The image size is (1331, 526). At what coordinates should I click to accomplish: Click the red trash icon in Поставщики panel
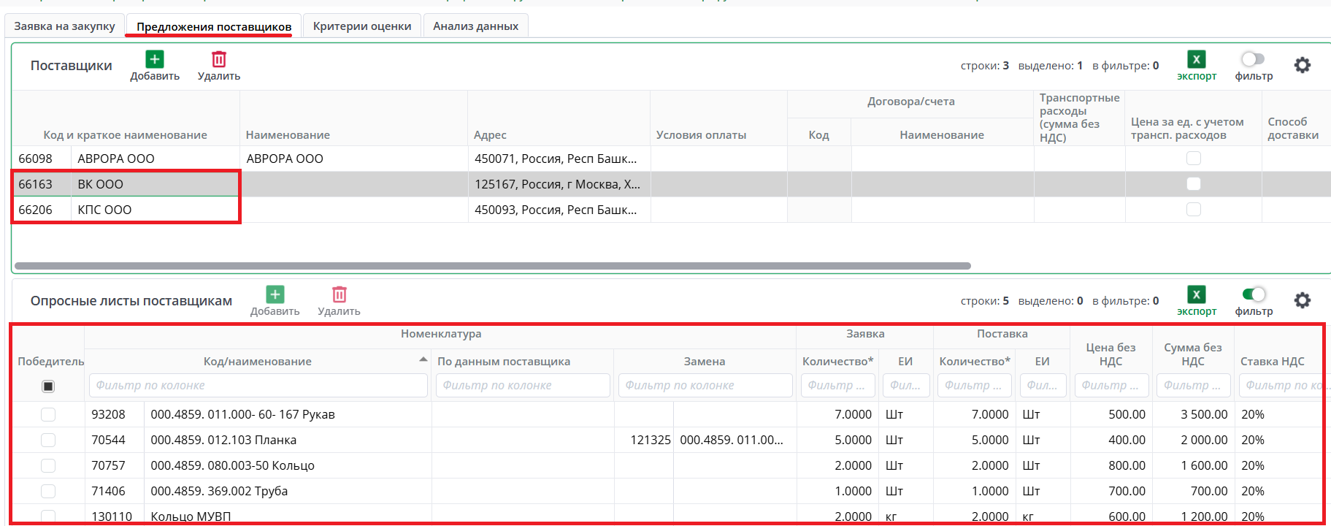[x=219, y=60]
